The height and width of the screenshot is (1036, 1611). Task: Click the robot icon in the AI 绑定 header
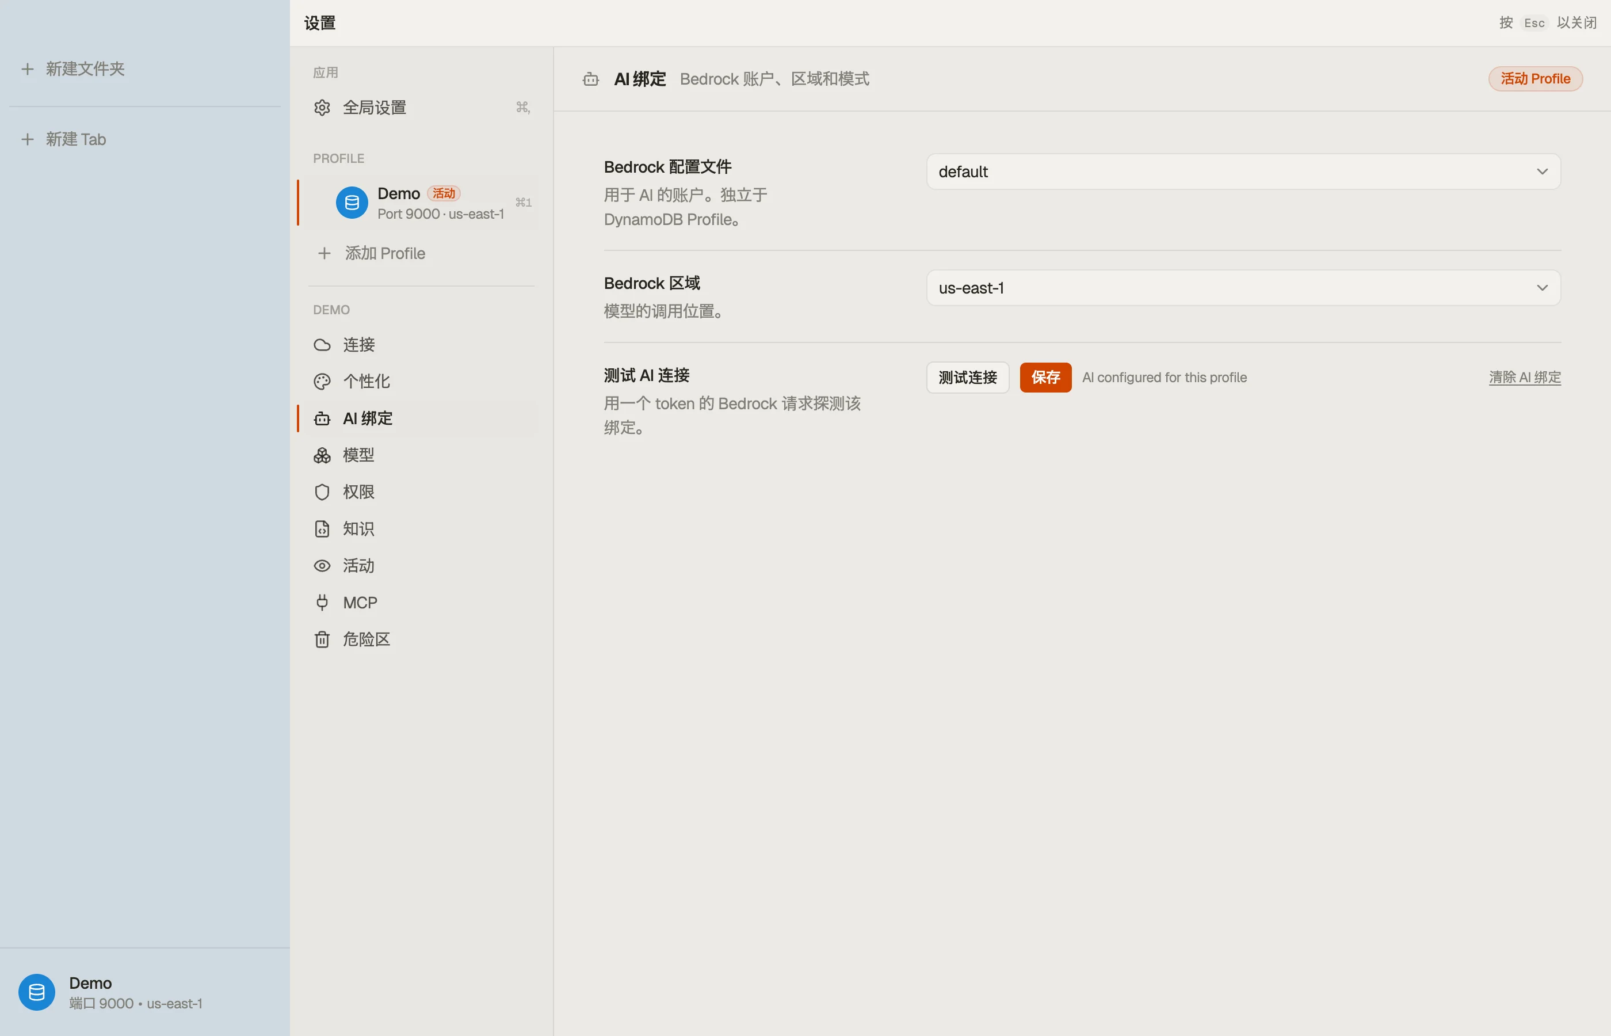click(x=590, y=79)
